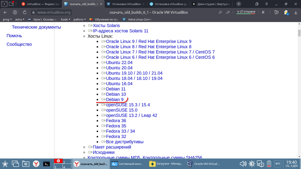Open the 'Сообщество' sidebar link
The width and height of the screenshot is (301, 169).
click(x=19, y=44)
